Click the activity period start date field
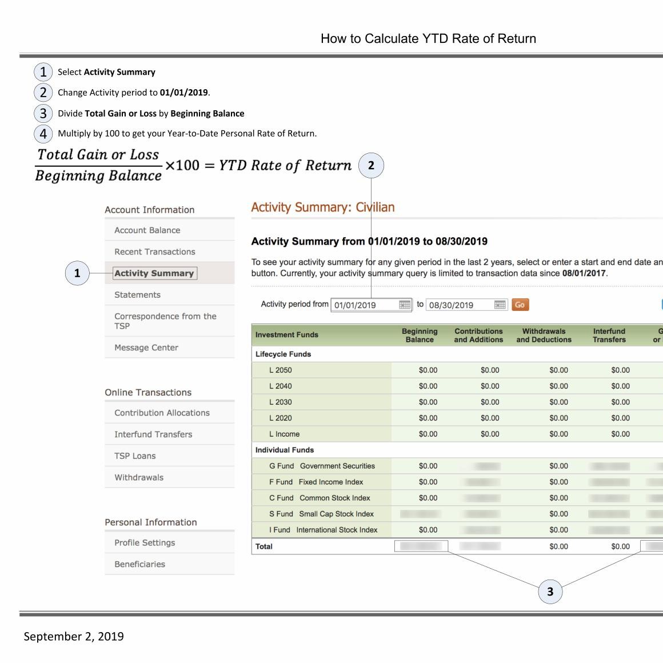The height and width of the screenshot is (663, 663). pyautogui.click(x=365, y=305)
